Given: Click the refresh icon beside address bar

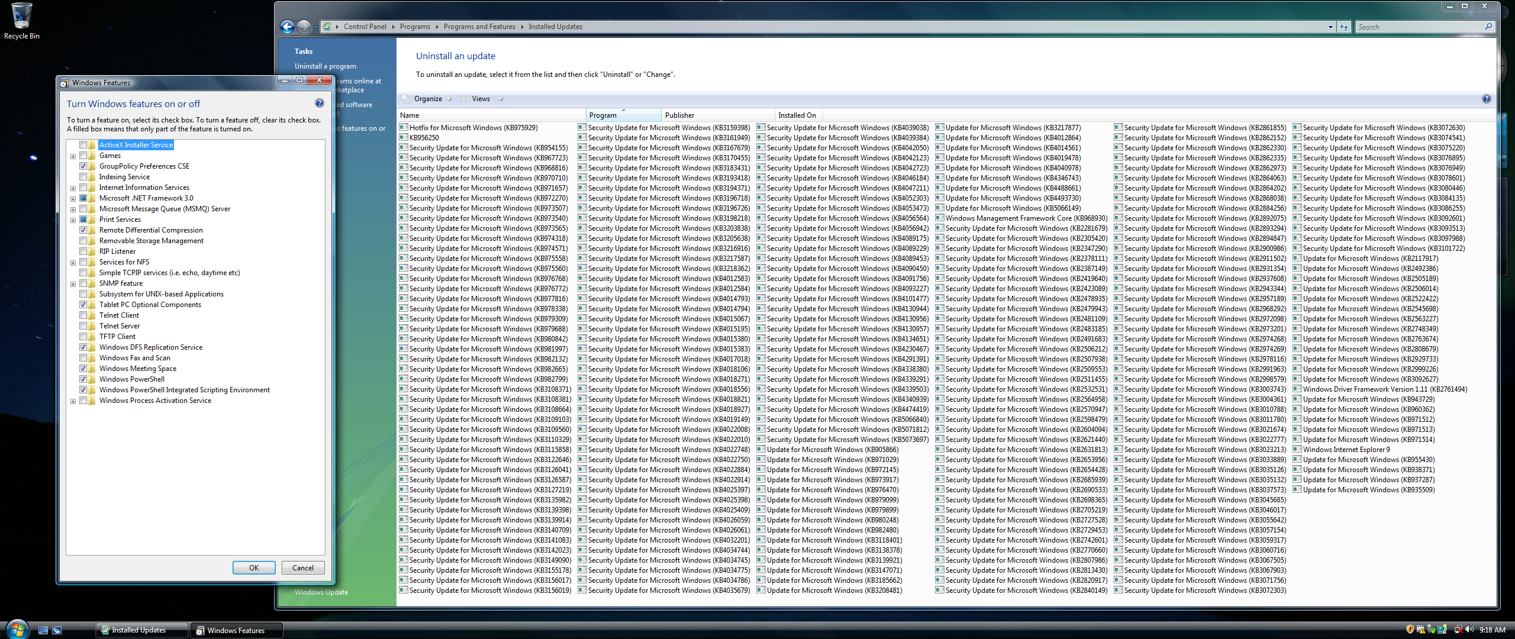Looking at the screenshot, I should click(1344, 27).
